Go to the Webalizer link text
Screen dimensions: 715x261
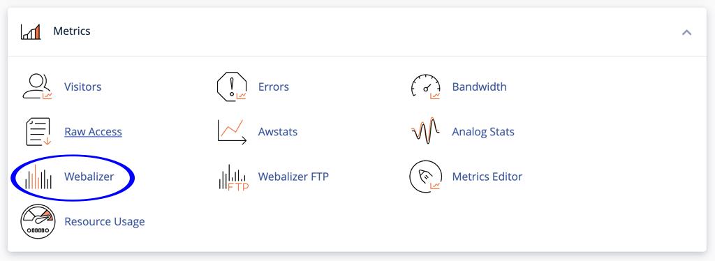coord(89,177)
